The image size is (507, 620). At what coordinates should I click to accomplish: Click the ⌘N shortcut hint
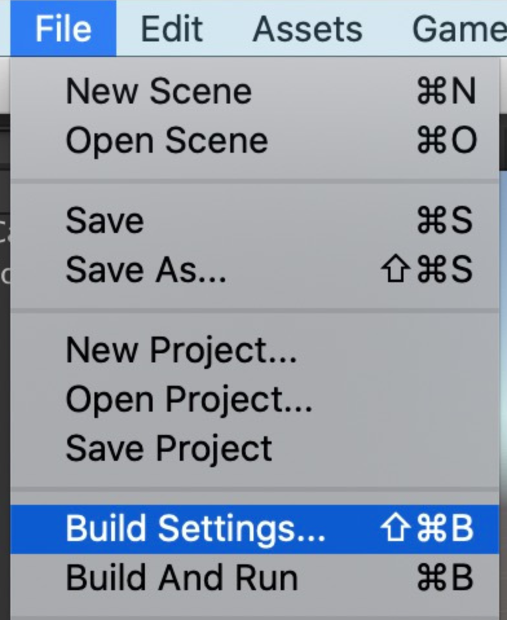[446, 91]
